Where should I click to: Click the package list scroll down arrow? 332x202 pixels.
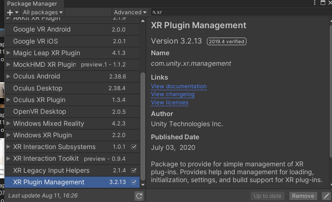pyautogui.click(x=143, y=185)
